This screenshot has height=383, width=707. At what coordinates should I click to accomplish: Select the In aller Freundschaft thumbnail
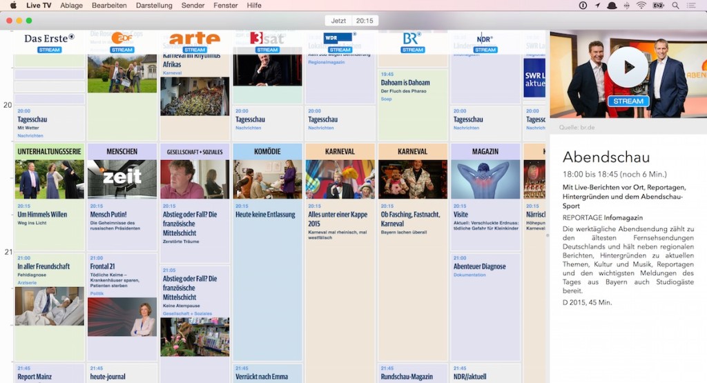pyautogui.click(x=50, y=306)
